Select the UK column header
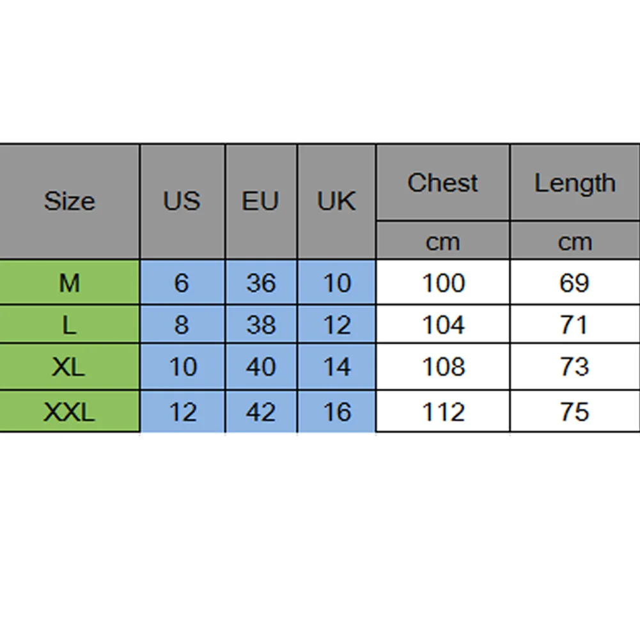This screenshot has height=640, width=640. pos(336,201)
